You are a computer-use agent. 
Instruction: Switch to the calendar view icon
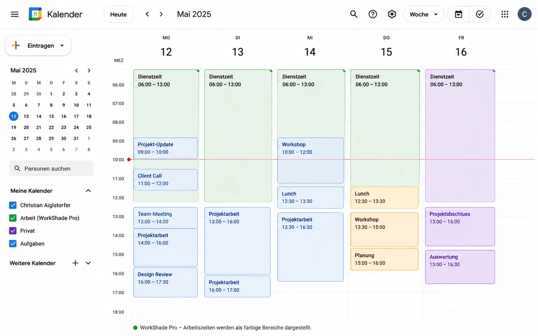click(459, 14)
